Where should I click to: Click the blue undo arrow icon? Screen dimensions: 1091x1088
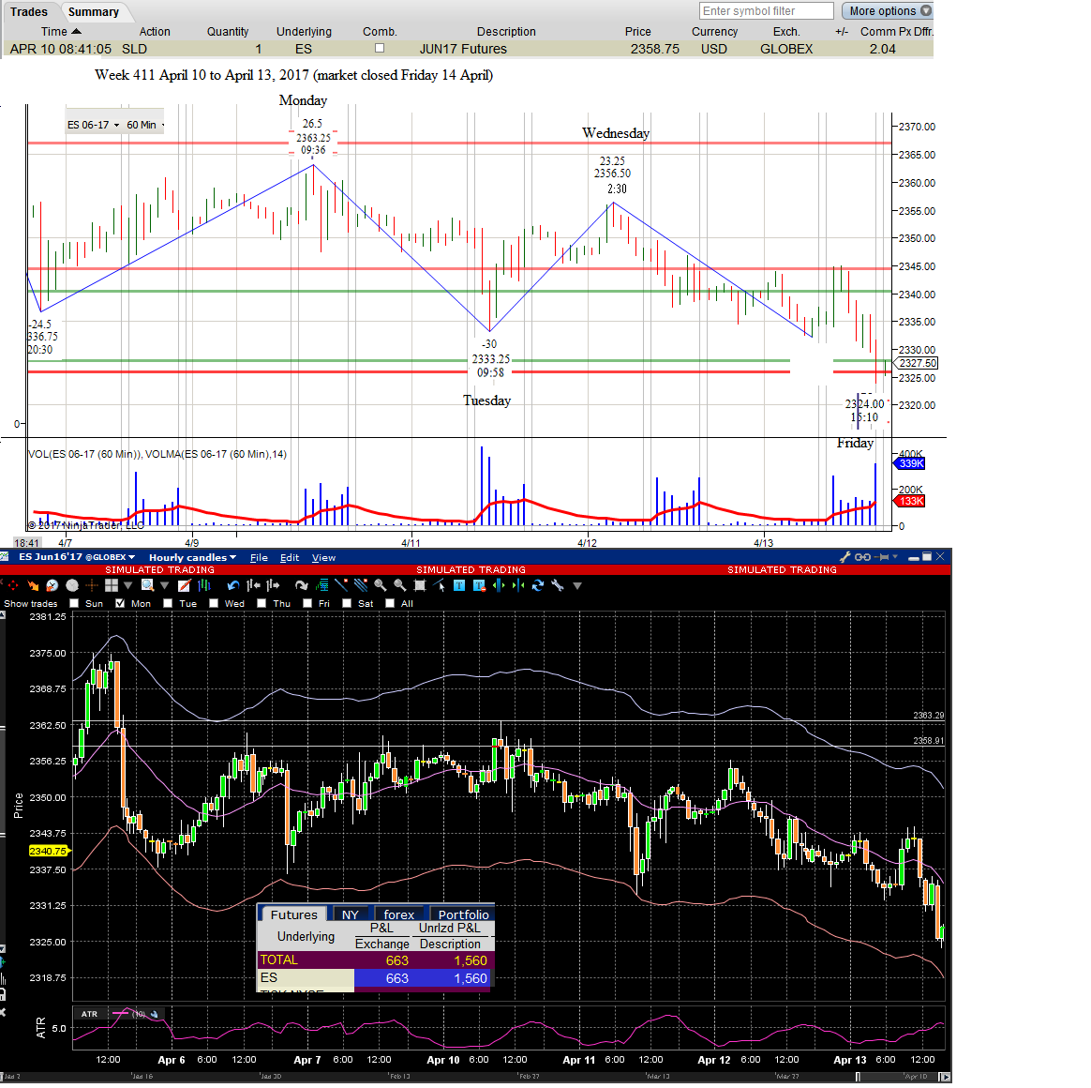(x=233, y=585)
